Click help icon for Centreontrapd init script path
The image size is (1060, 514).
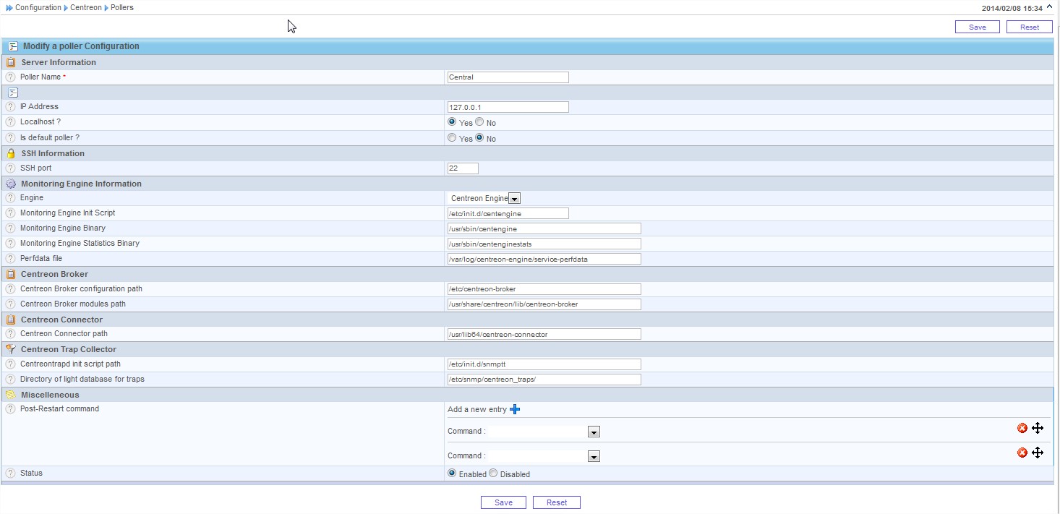(x=10, y=364)
